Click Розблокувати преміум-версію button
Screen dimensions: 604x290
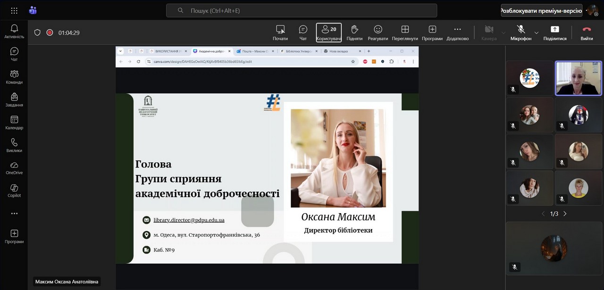coord(541,10)
